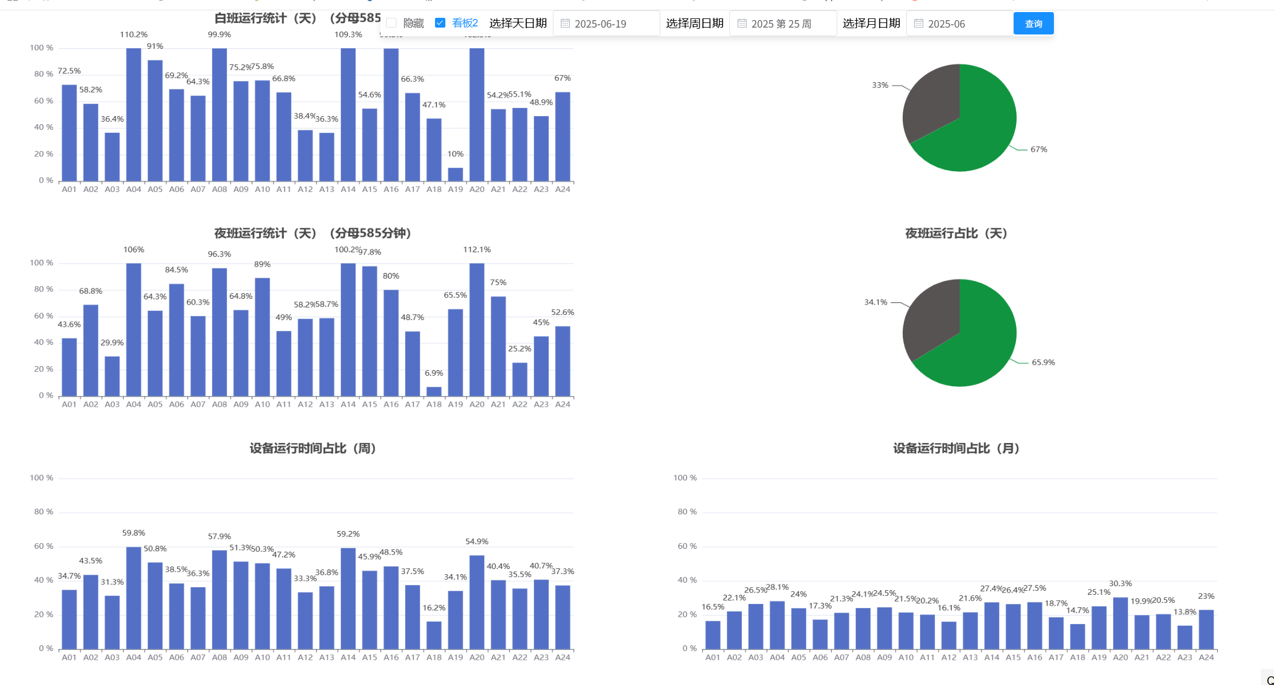Click calendar icon in month date picker
Image resolution: width=1274 pixels, height=685 pixels.
click(918, 24)
